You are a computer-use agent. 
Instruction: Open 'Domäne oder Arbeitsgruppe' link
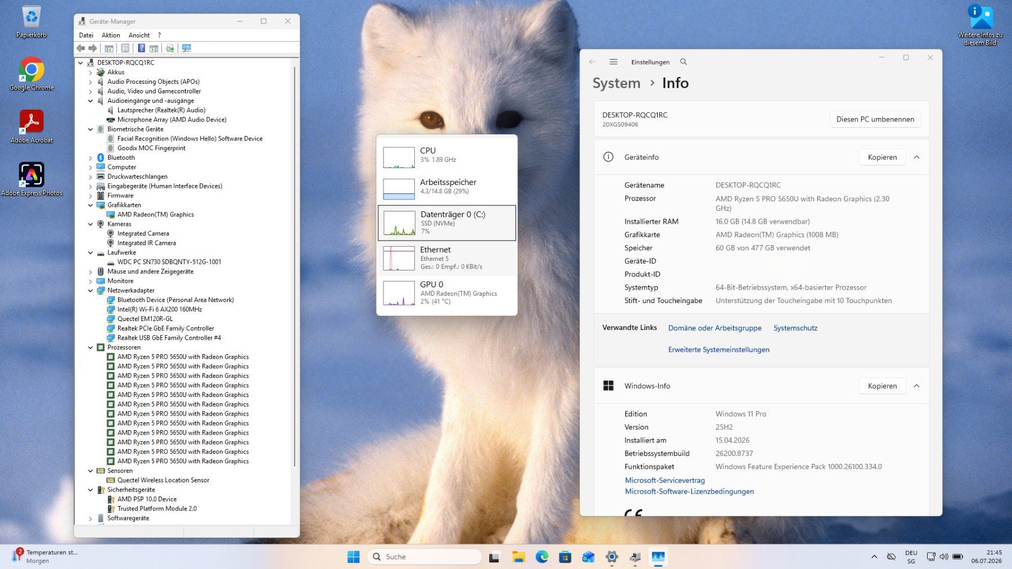(715, 328)
